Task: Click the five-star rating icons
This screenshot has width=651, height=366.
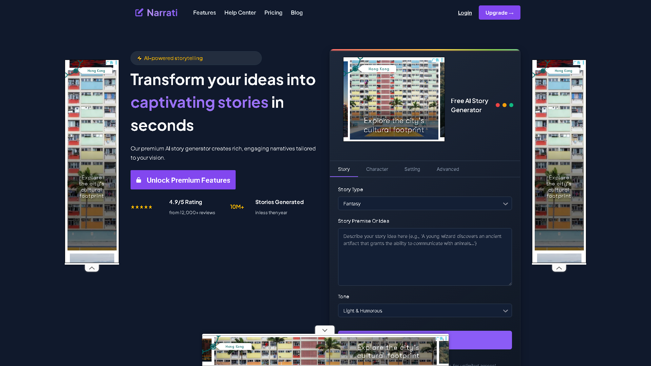Action: click(142, 207)
